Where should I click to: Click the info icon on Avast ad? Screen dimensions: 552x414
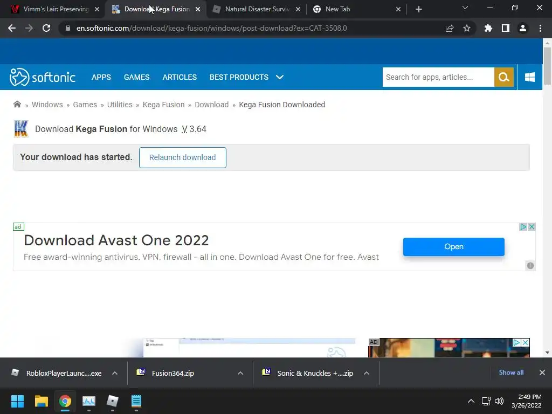click(530, 265)
